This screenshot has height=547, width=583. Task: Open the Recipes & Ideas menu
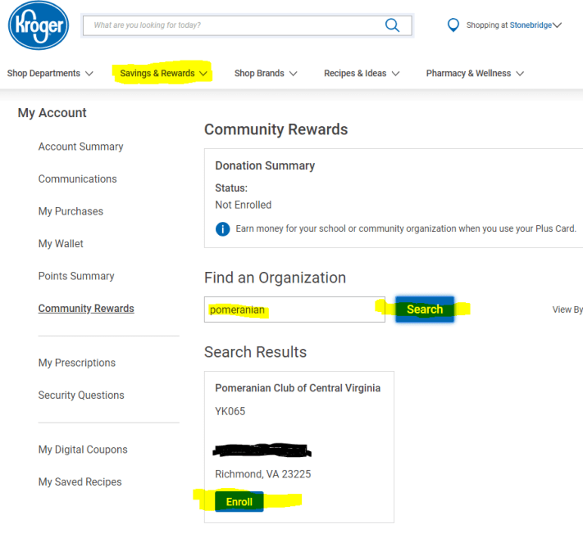tap(362, 73)
